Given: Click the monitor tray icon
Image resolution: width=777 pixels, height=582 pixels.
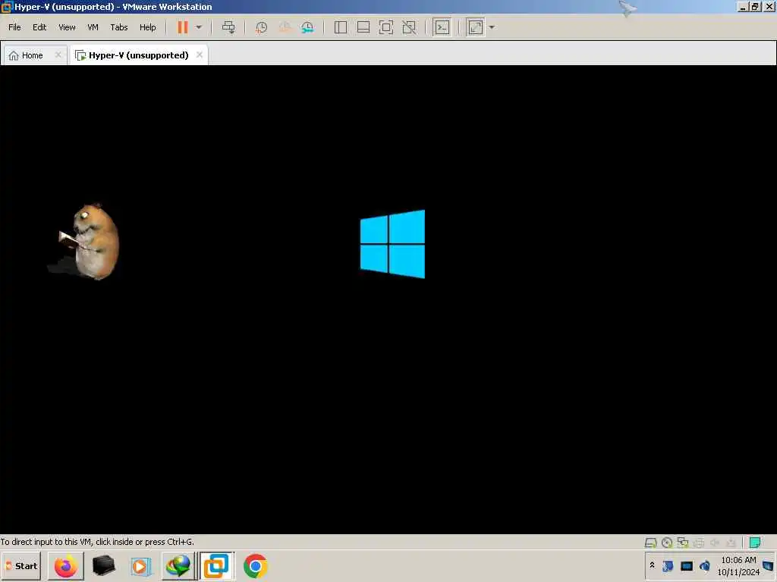Looking at the screenshot, I should pyautogui.click(x=686, y=565).
